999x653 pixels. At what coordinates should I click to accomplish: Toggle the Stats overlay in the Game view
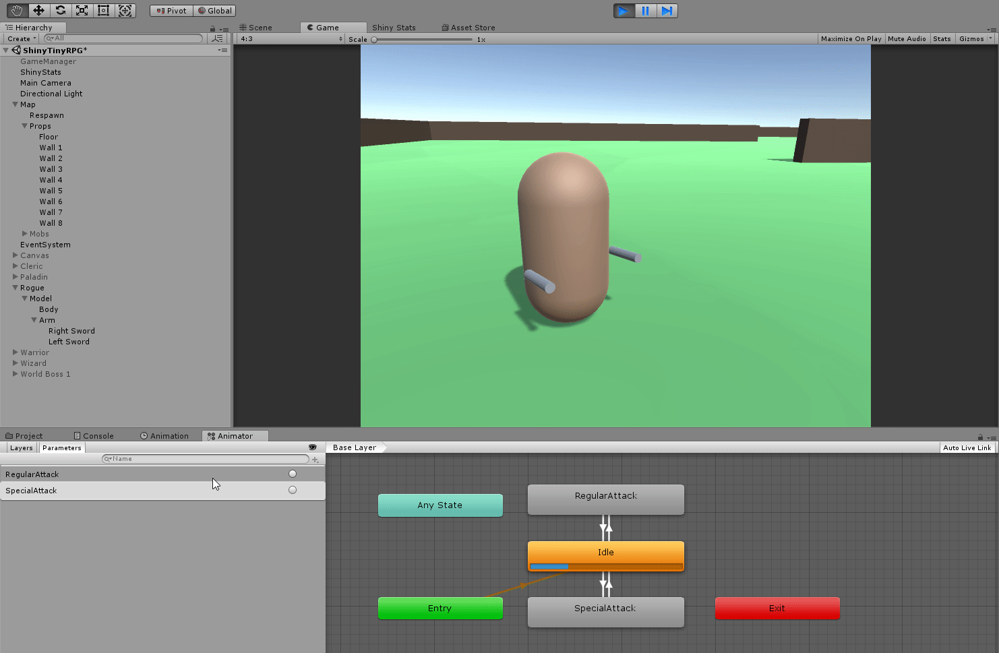[x=942, y=38]
